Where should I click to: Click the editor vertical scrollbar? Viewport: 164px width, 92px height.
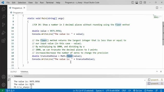163,33
